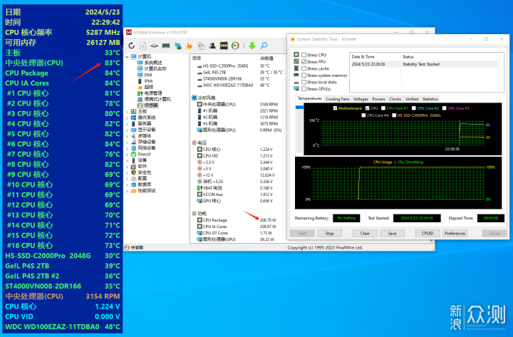Select 超频 overclock tree item
Screen dimensions: 513x337
click(x=149, y=87)
